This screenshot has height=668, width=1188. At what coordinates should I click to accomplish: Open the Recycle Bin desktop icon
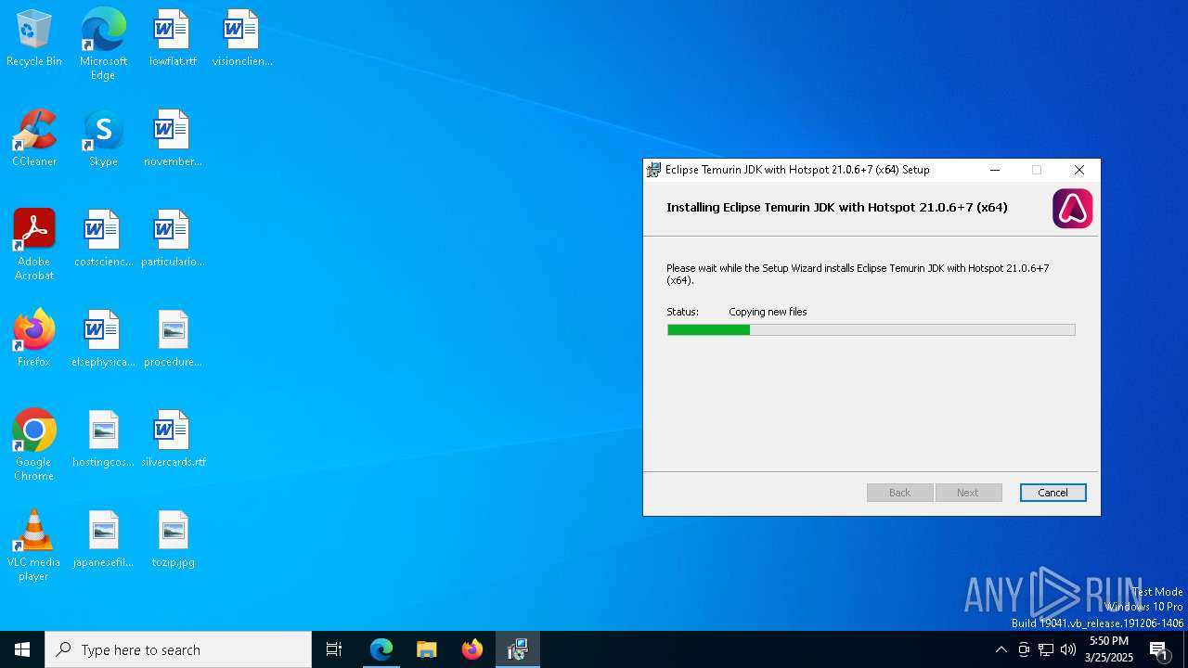[34, 39]
